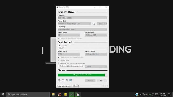
Task: Open the Opsi Image dropdown
Action: [x=82, y=29]
